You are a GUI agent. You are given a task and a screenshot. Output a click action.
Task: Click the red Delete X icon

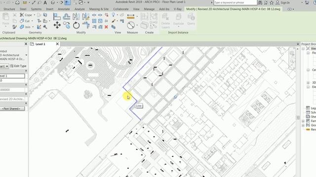tap(106, 27)
